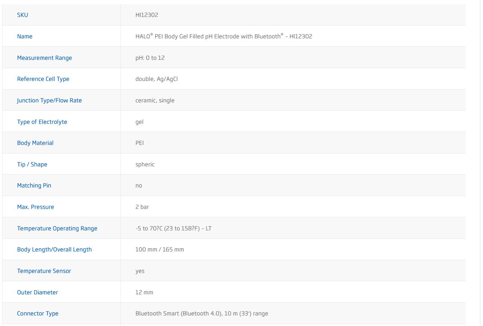Viewport: 483px width, 326px height.
Task: Select the Matching Pin label
Action: (34, 186)
